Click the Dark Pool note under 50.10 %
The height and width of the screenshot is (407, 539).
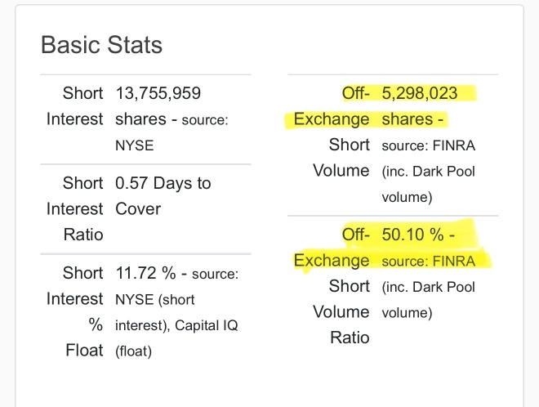click(x=428, y=300)
